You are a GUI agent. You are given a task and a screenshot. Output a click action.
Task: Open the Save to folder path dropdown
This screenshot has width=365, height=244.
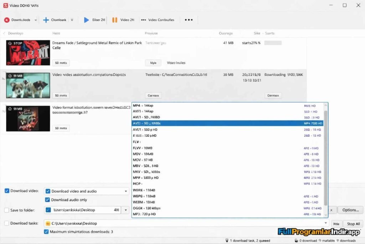[125, 210]
